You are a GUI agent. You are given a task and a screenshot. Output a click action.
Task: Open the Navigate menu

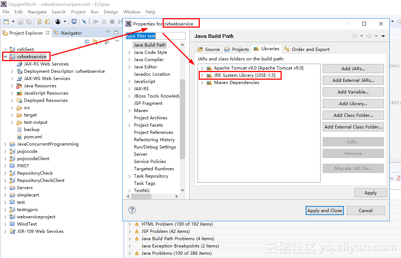pos(37,12)
